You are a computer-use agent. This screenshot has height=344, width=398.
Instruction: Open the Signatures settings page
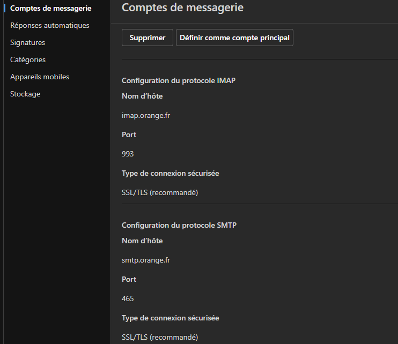pos(27,42)
